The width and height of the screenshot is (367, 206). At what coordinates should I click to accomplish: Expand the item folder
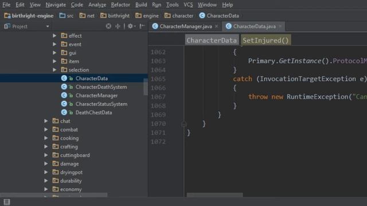click(x=54, y=61)
